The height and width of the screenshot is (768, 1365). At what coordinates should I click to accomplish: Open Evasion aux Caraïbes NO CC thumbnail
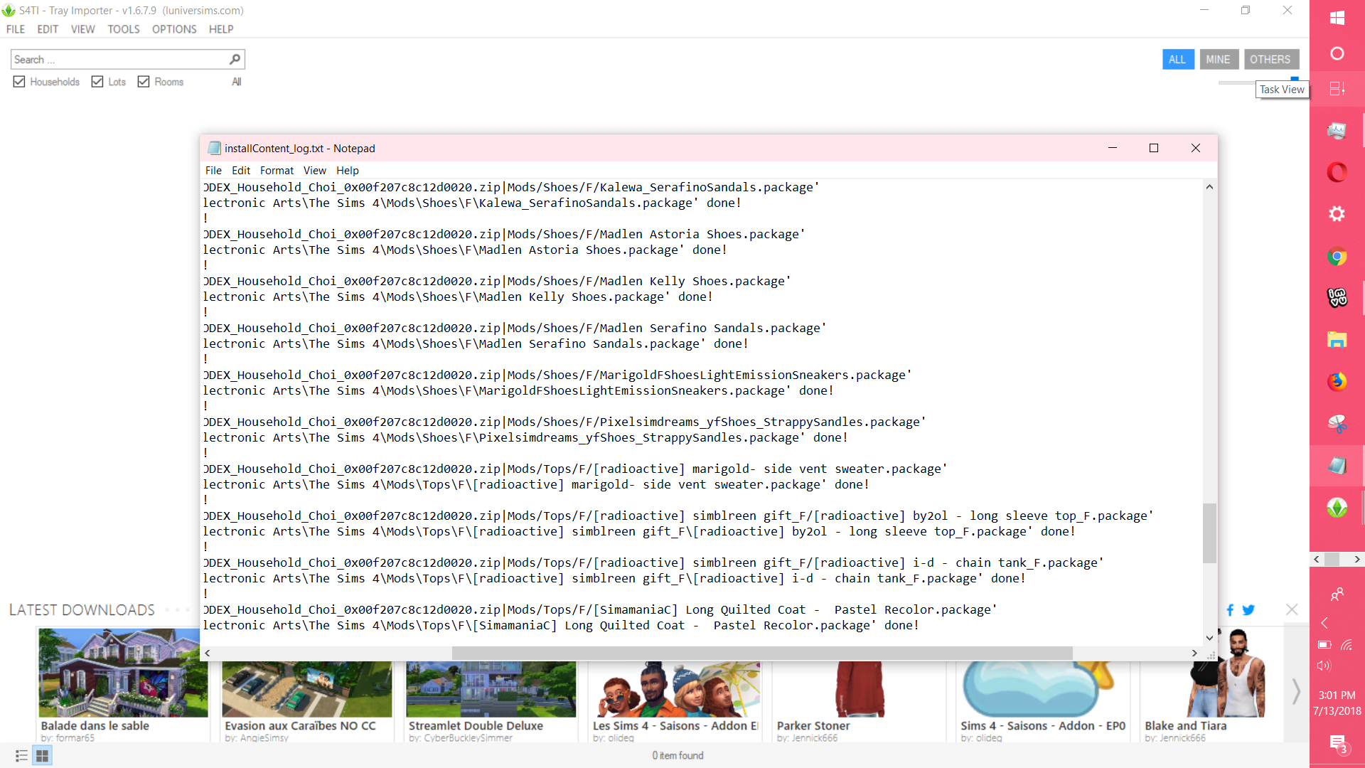pos(306,689)
